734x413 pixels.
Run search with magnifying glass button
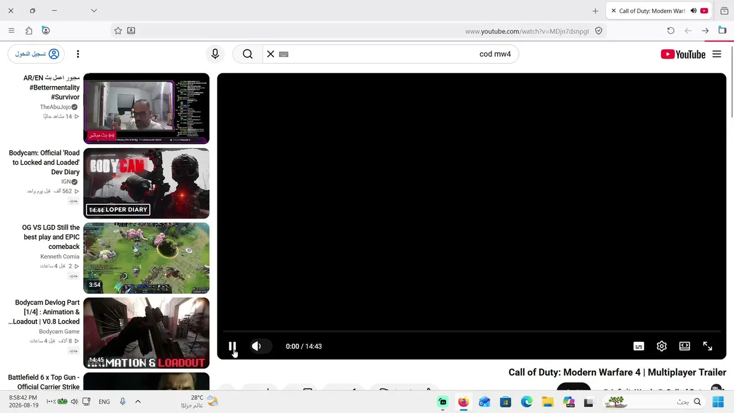click(248, 54)
